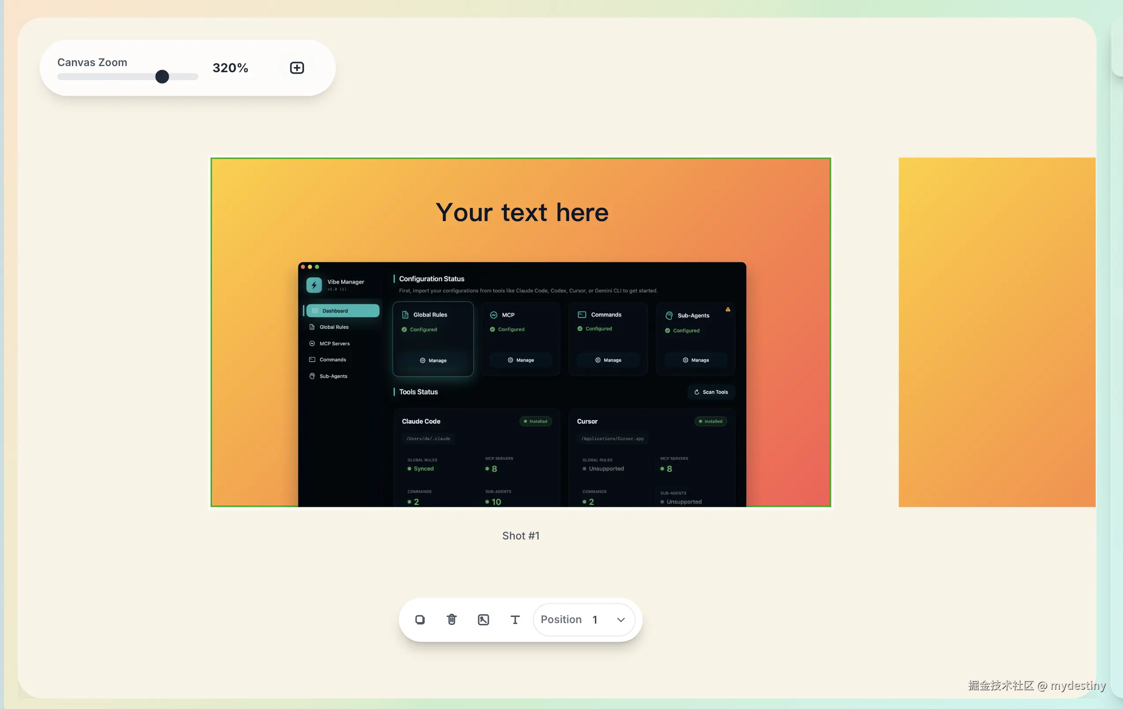Click the Claude Code Installed badge
Screen dimensions: 1123x709
point(535,421)
